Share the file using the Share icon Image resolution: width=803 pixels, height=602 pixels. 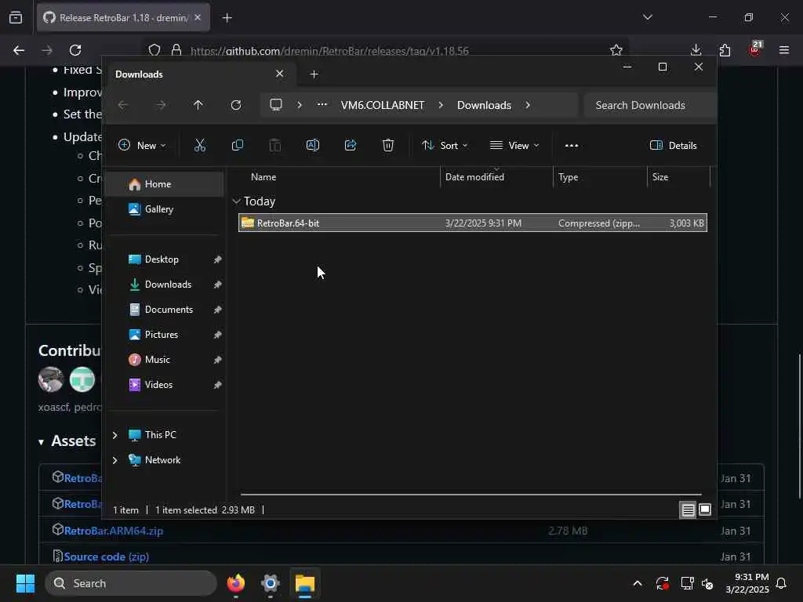(x=351, y=145)
